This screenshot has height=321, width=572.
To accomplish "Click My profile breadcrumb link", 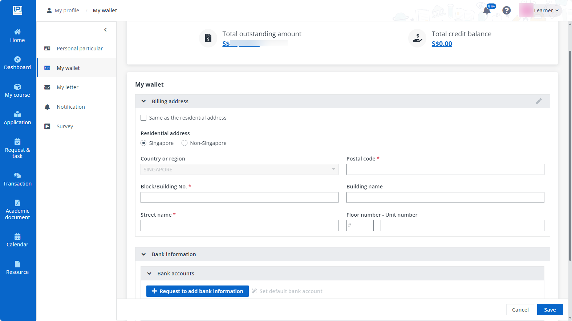I will [67, 11].
